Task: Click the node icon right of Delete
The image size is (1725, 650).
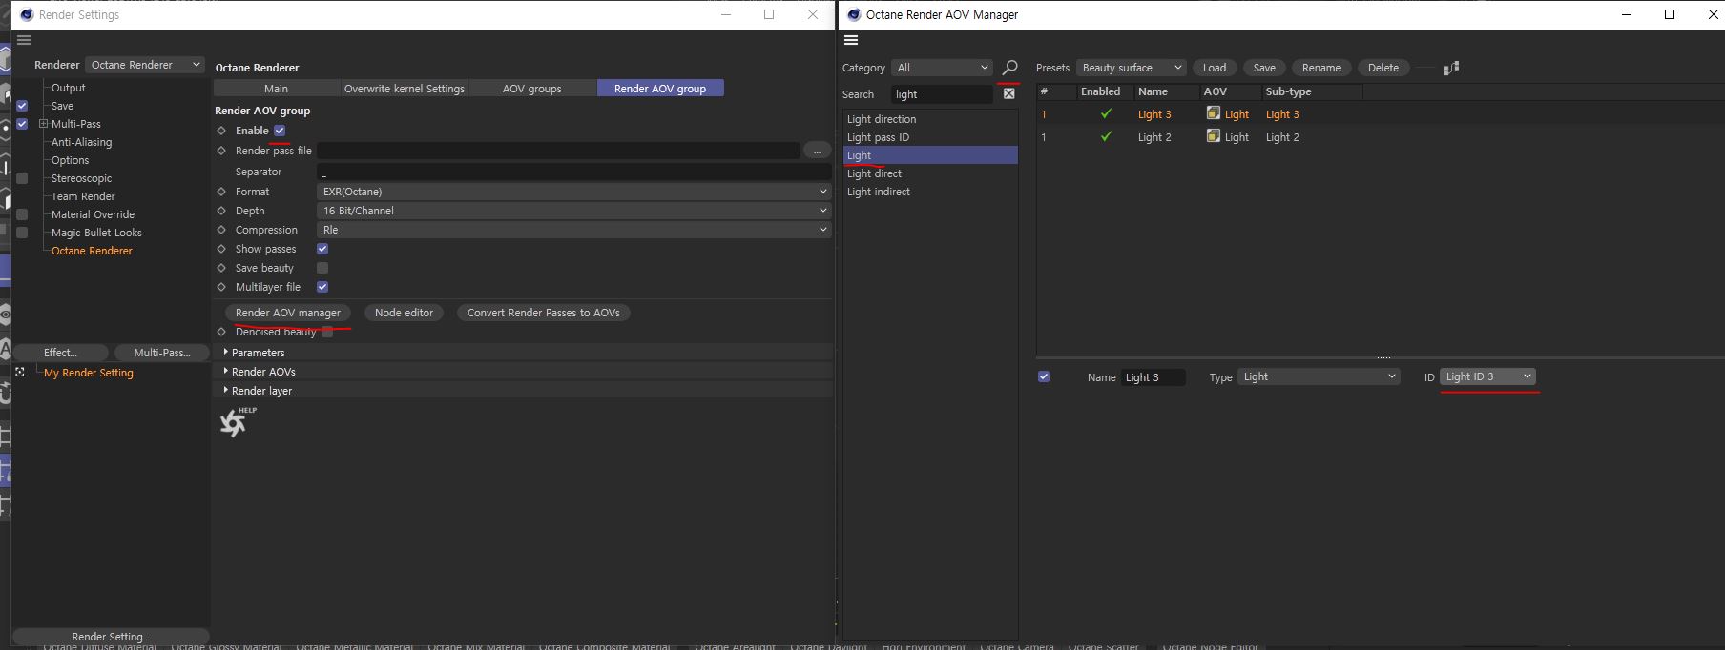Action: 1451,68
